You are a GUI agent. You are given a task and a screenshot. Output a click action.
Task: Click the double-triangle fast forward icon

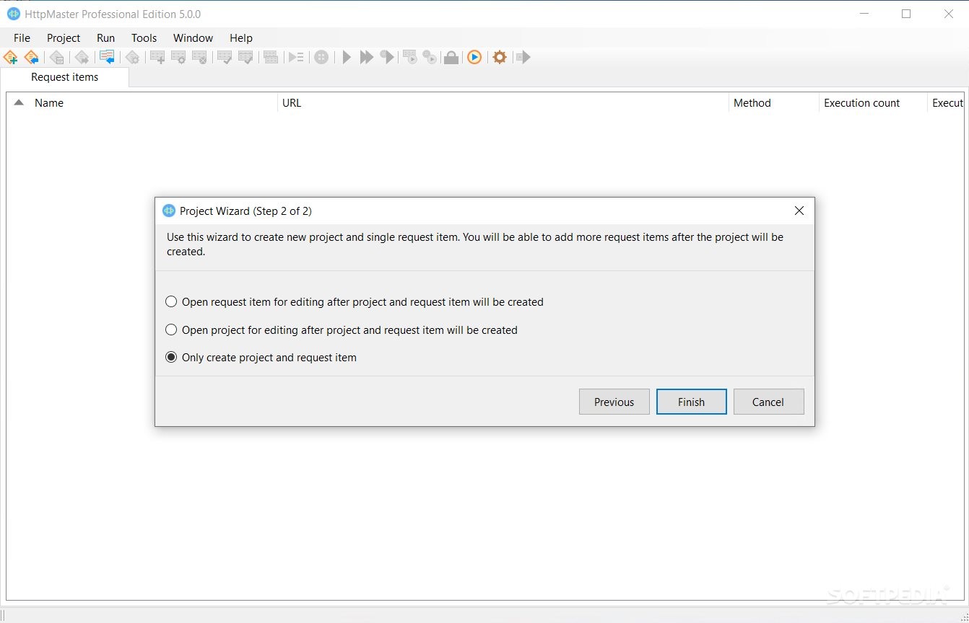tap(367, 57)
